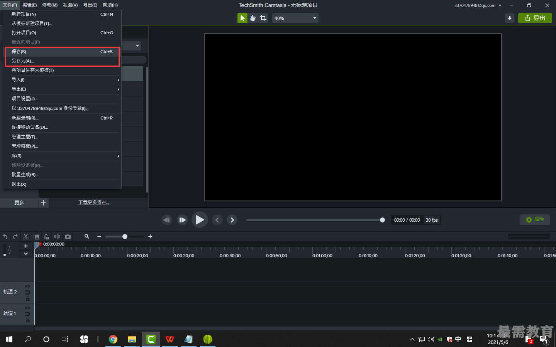Click the split clip icon

click(x=57, y=236)
